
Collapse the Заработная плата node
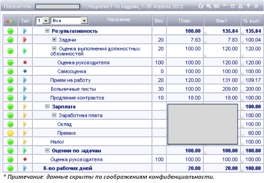[54, 115]
